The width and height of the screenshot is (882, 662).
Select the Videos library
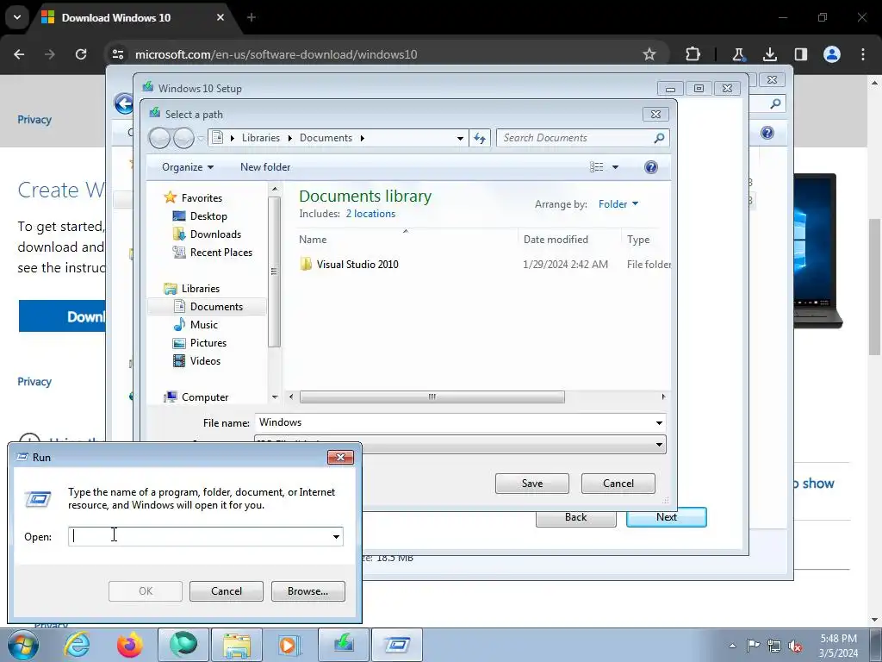click(205, 361)
